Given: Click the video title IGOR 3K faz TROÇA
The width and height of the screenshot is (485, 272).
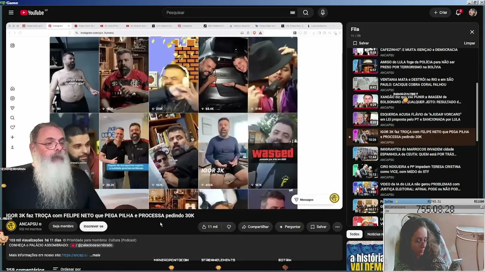Looking at the screenshot, I should 100,215.
